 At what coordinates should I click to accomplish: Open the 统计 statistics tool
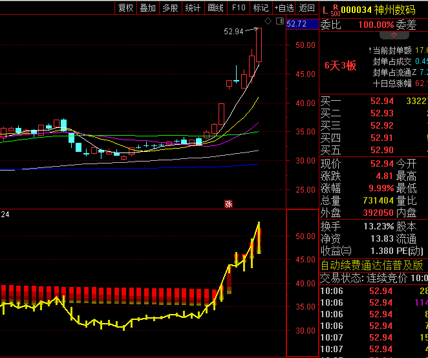193,8
